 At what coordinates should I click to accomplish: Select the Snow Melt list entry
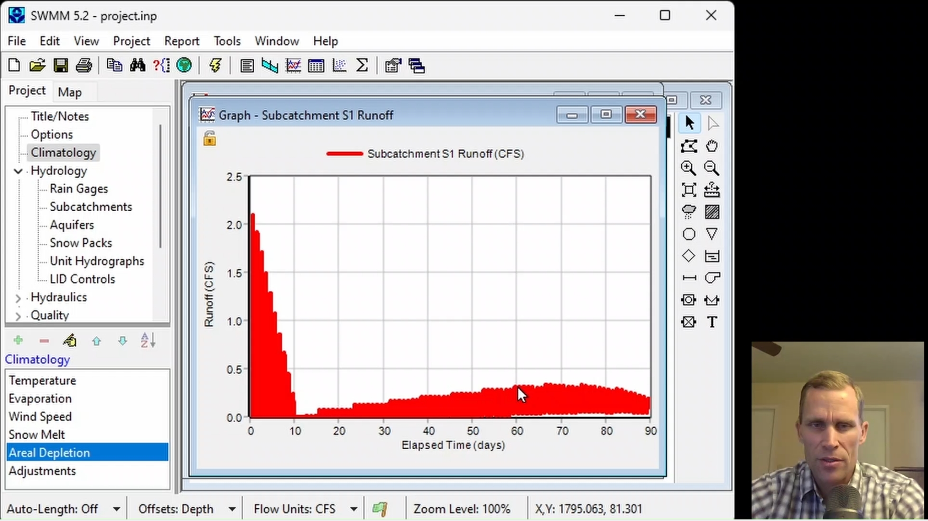pyautogui.click(x=87, y=434)
